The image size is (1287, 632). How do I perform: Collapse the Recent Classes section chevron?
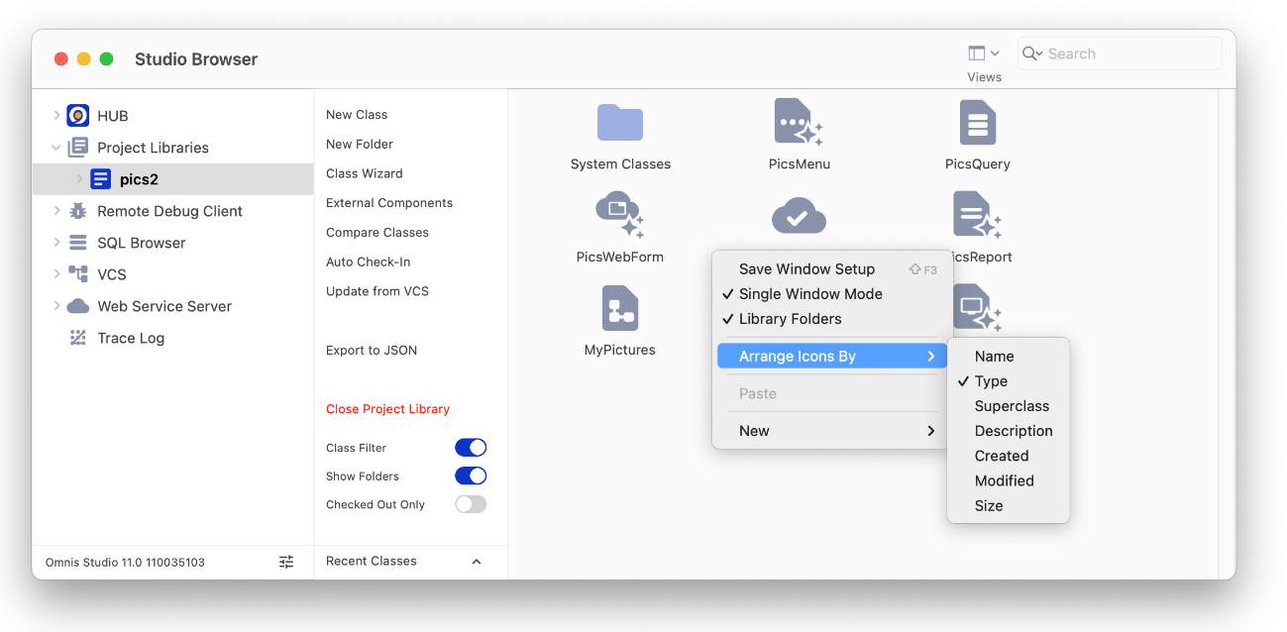[477, 562]
